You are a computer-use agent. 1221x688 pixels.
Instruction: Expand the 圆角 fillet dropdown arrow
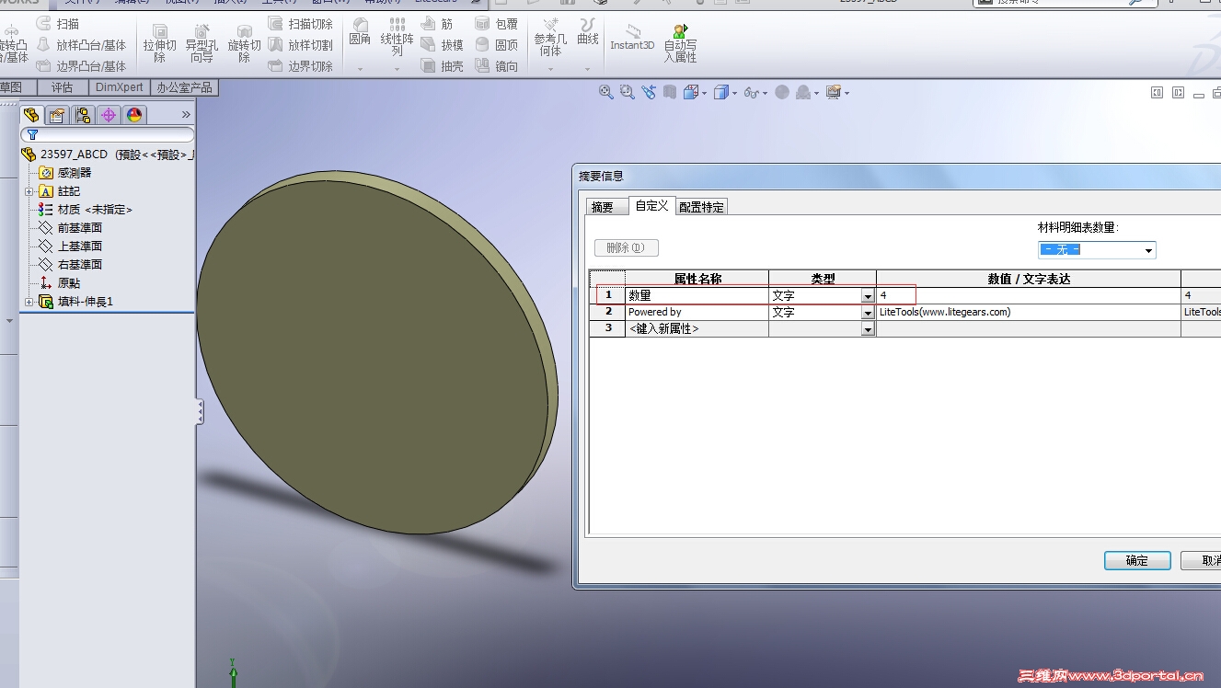pyautogui.click(x=360, y=69)
